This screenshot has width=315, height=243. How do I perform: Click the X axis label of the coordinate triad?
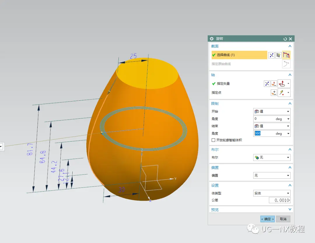click(150, 201)
